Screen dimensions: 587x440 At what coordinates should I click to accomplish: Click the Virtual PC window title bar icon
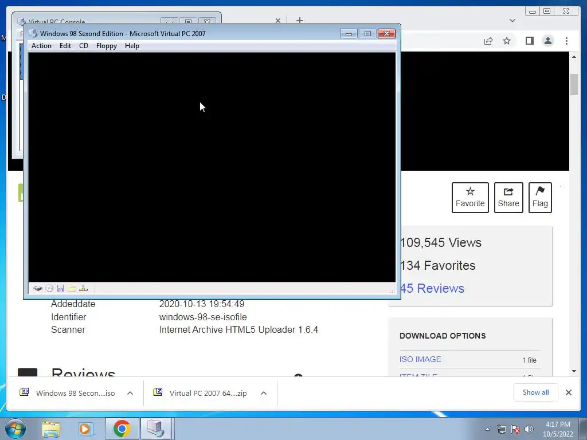point(33,33)
